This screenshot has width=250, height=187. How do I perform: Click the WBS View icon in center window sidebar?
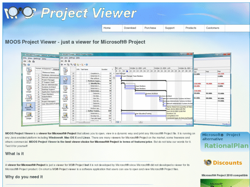(65, 71)
